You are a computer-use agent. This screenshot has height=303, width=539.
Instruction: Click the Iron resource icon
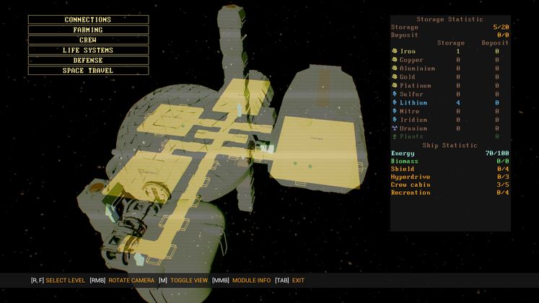click(x=395, y=50)
